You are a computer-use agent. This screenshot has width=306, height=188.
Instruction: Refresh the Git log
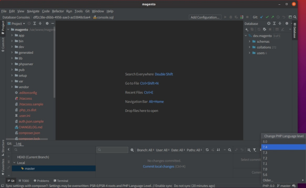click(207, 150)
